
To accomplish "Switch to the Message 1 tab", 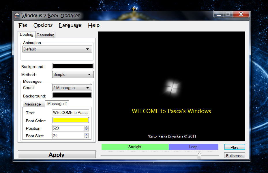I will coord(34,104).
